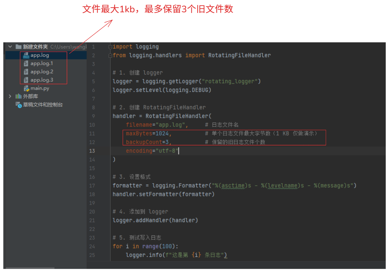
Task: Click the app.log.2 file icon
Action: coord(26,72)
